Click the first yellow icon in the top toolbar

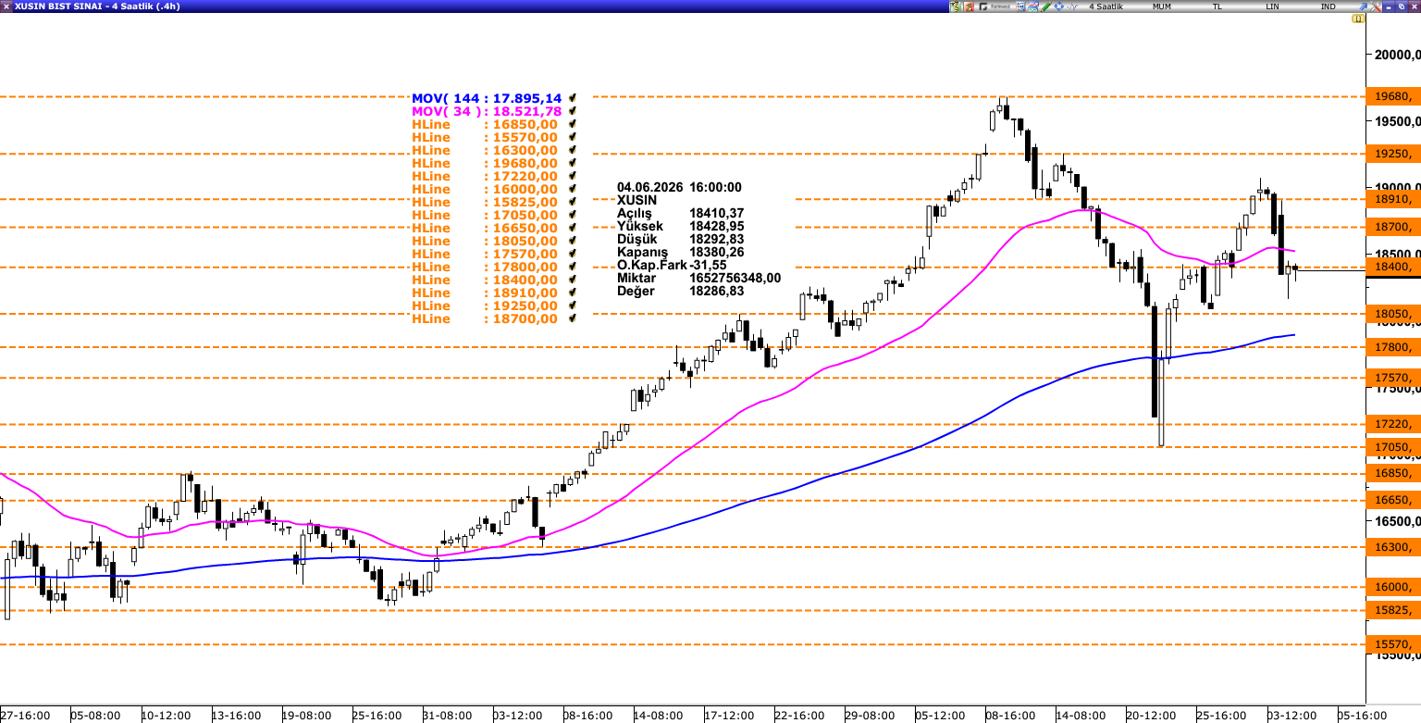point(955,6)
